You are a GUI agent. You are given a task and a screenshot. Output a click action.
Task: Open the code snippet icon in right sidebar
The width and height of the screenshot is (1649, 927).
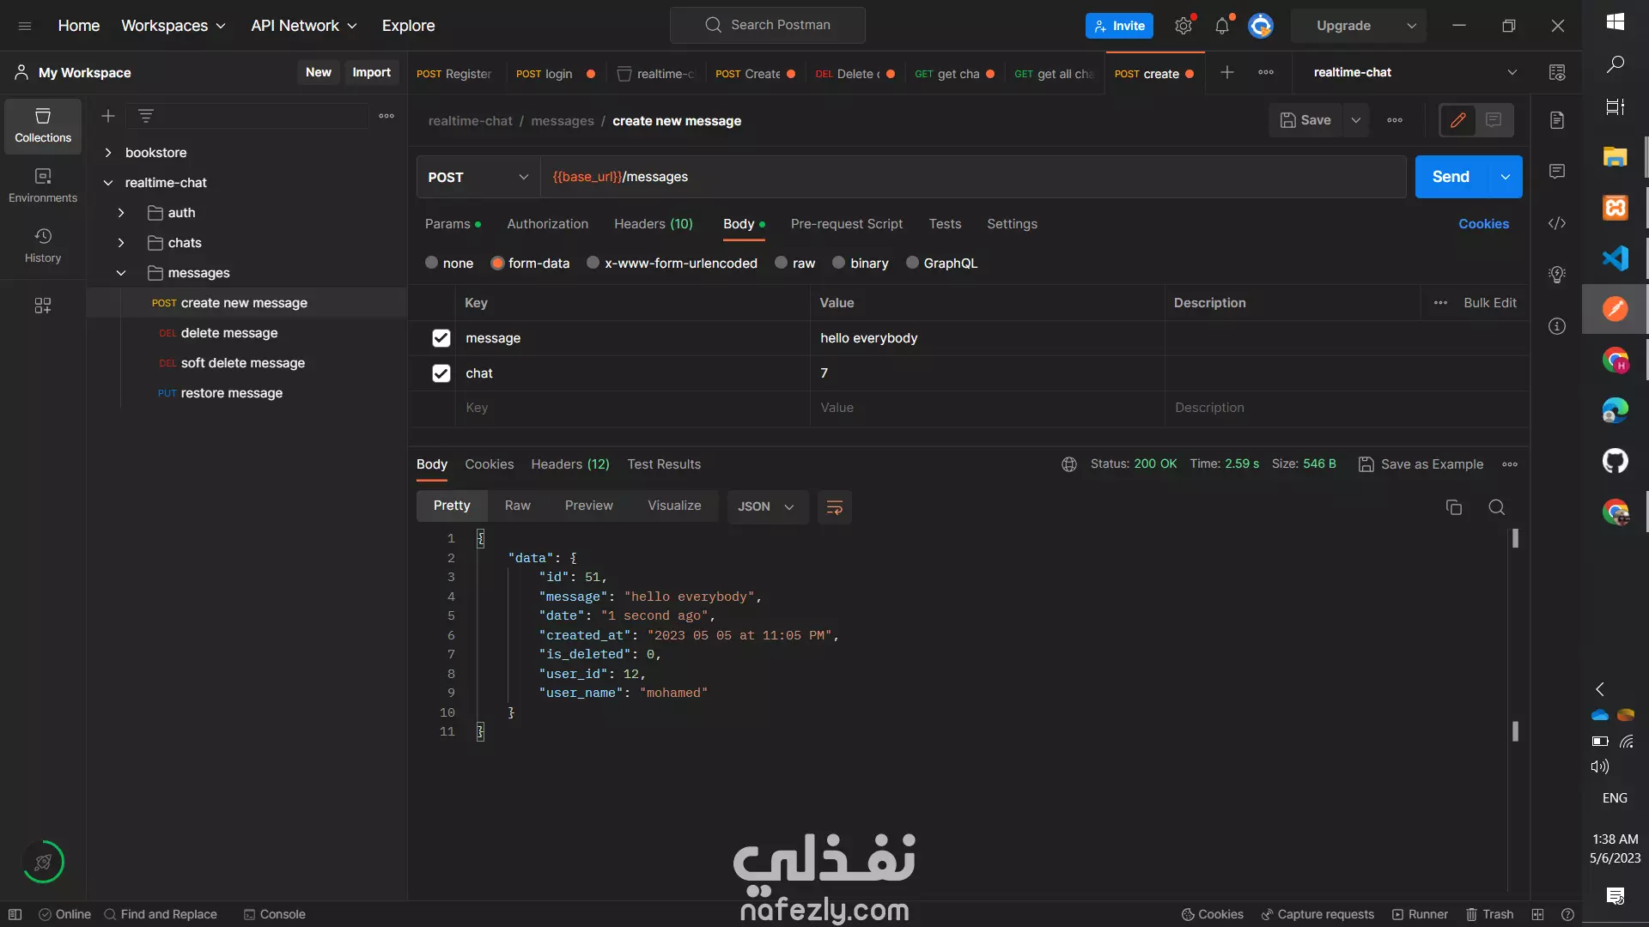click(1557, 223)
